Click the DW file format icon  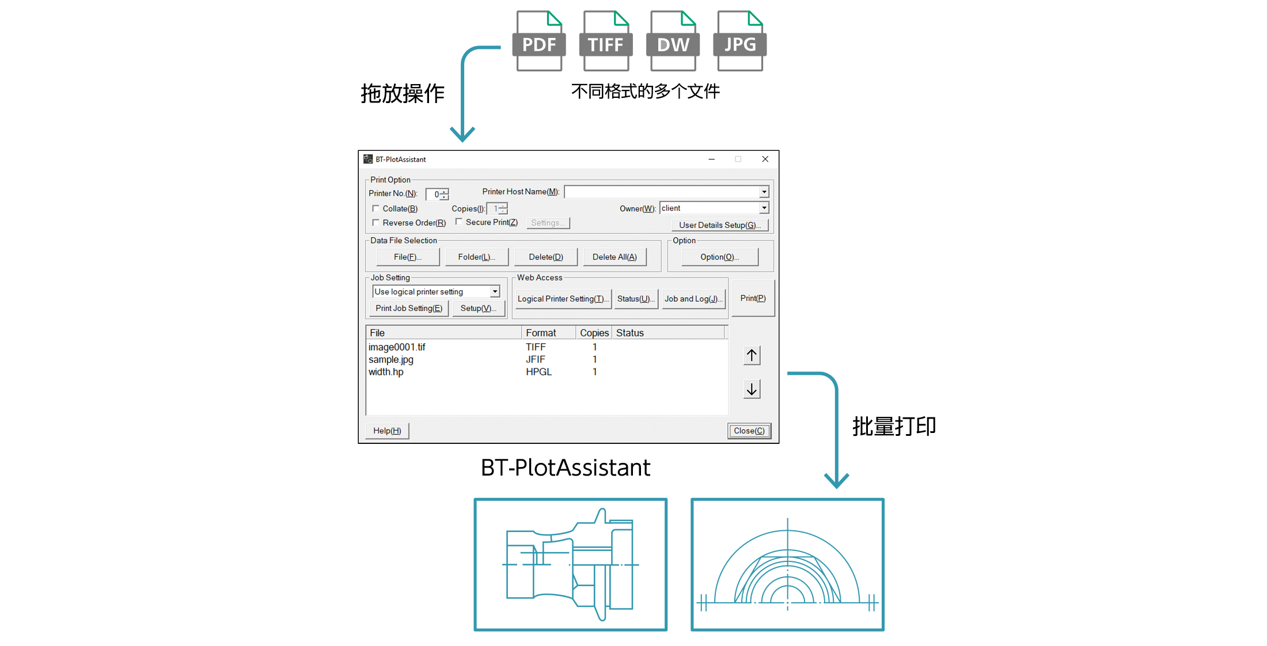pos(673,41)
